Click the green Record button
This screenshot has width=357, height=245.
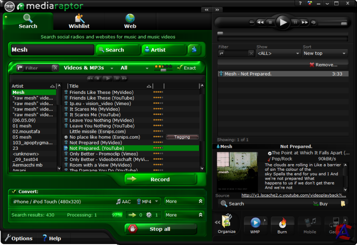coord(160,179)
